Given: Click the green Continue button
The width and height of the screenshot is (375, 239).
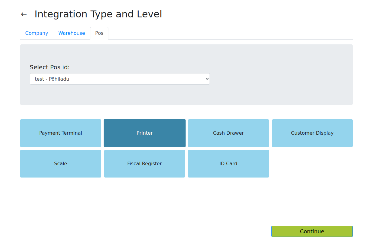Looking at the screenshot, I should (x=312, y=232).
